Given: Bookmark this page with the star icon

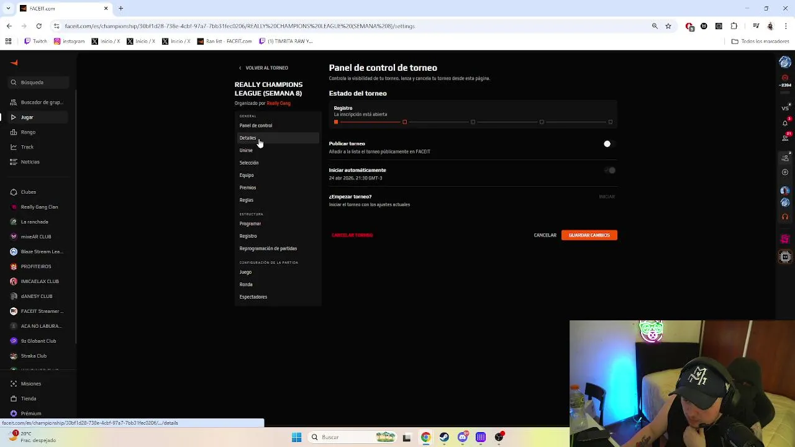Looking at the screenshot, I should (668, 26).
